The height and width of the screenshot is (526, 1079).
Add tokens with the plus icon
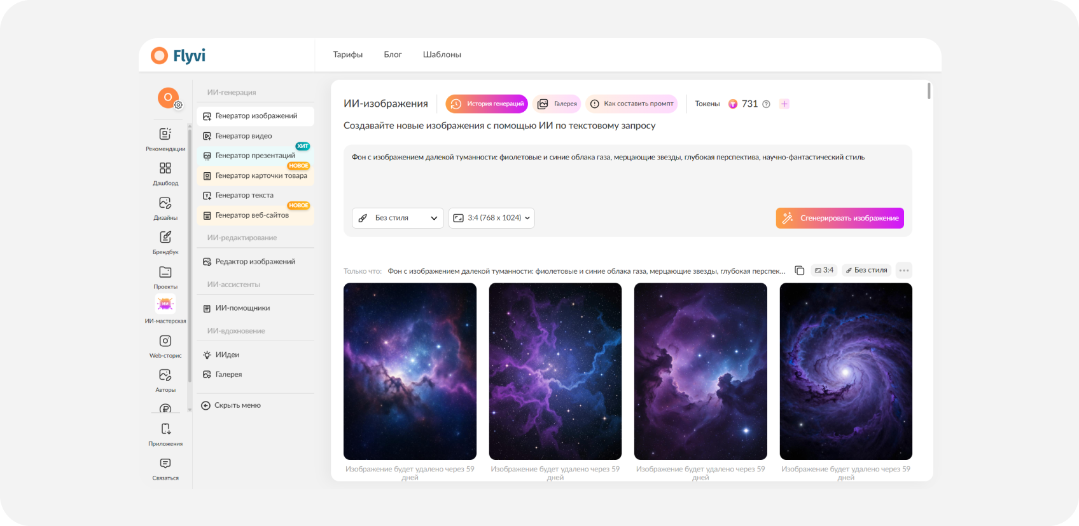pyautogui.click(x=784, y=104)
